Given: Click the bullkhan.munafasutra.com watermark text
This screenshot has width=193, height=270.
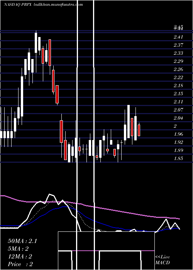Looking at the screenshot, I should tap(58, 5).
